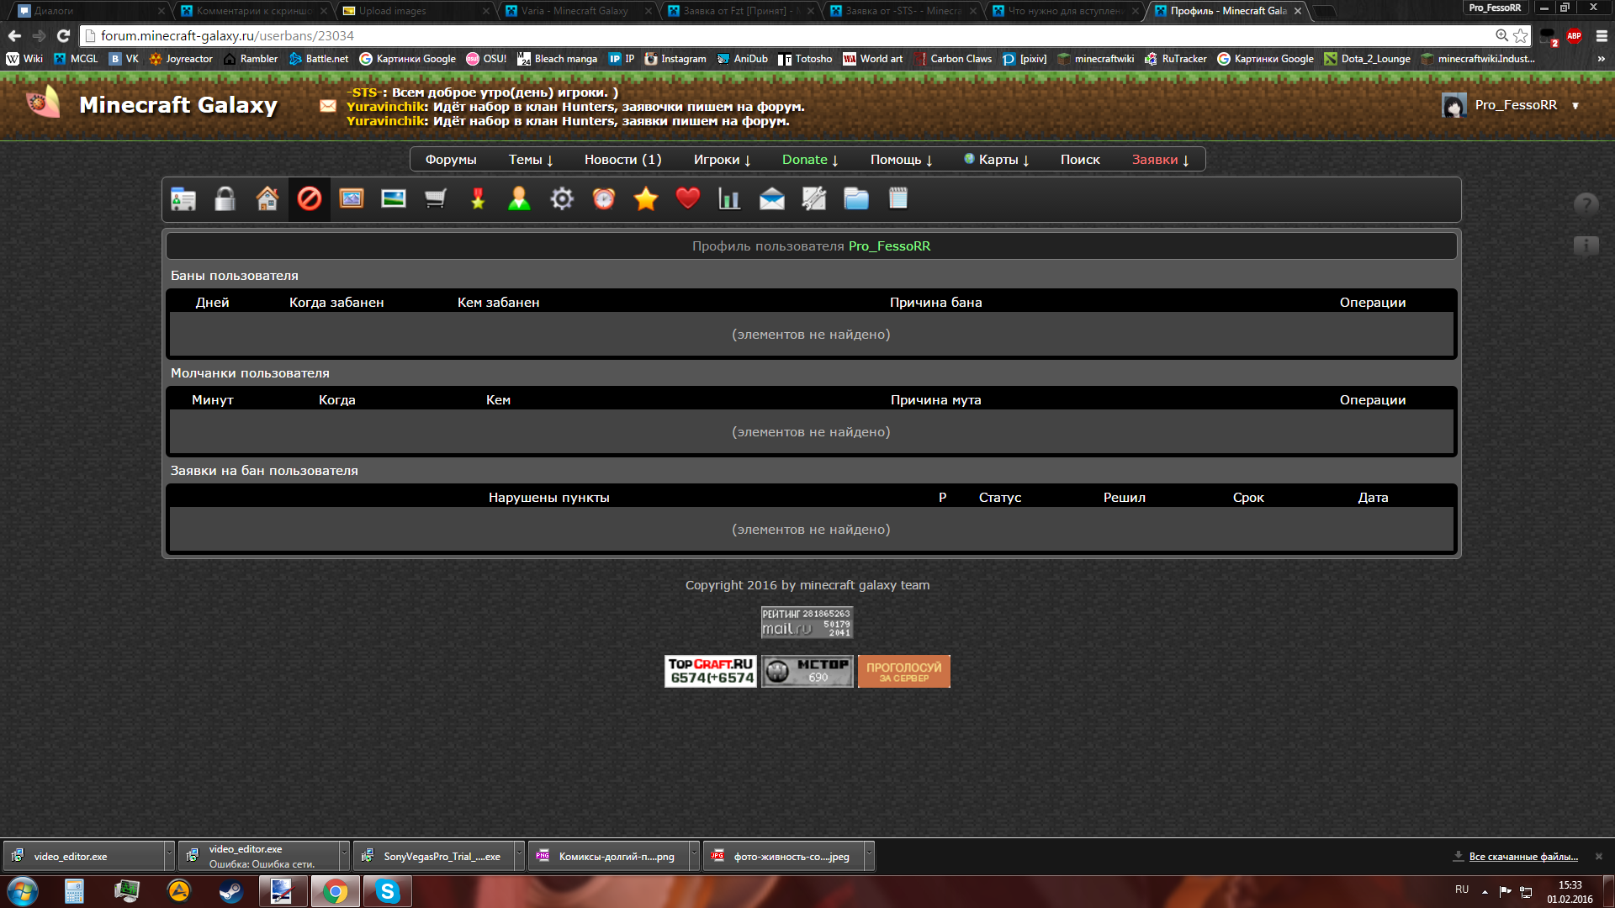Click the gear settings icon in profile toolbar
The image size is (1615, 908).
(x=561, y=199)
